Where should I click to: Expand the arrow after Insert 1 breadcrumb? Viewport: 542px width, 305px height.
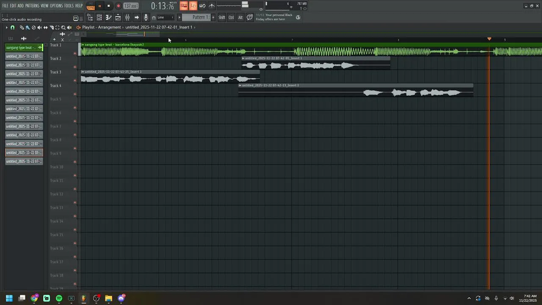pyautogui.click(x=195, y=27)
